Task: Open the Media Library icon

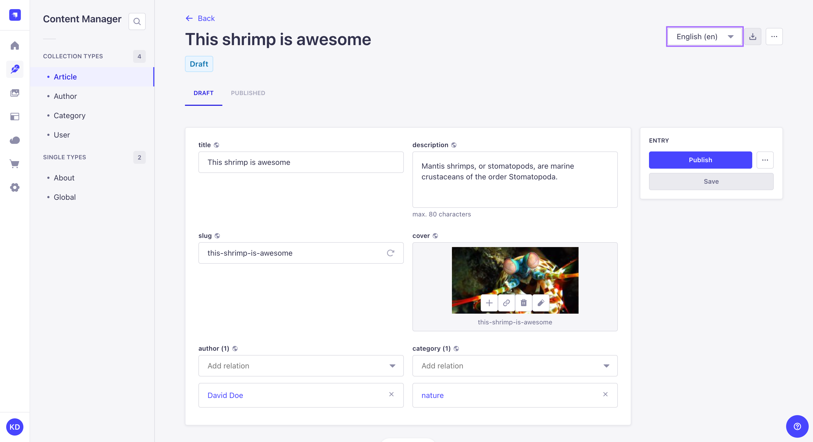Action: pyautogui.click(x=15, y=93)
